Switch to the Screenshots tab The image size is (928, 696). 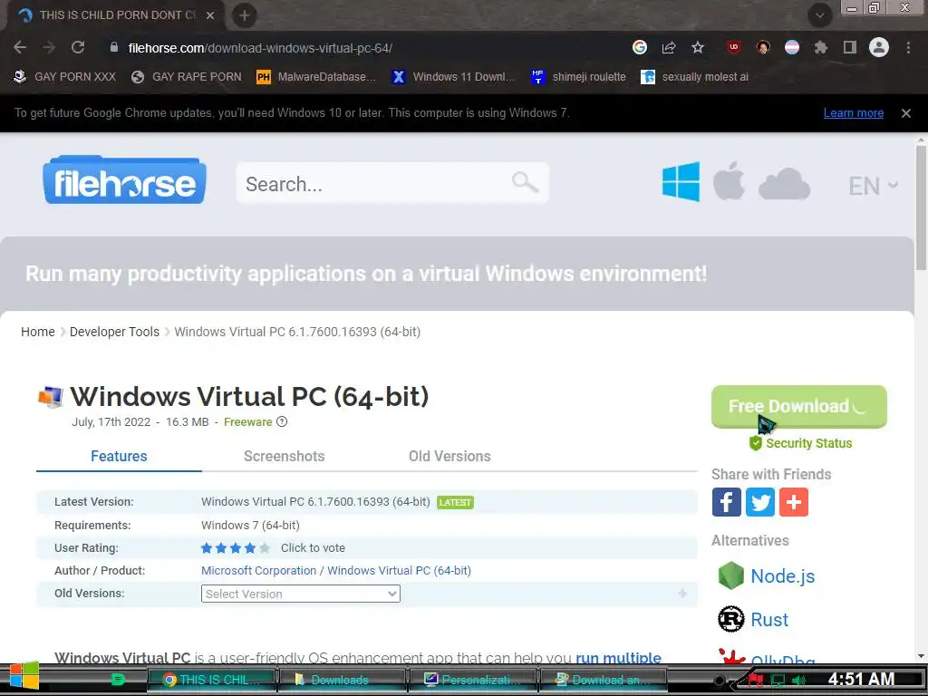(284, 457)
